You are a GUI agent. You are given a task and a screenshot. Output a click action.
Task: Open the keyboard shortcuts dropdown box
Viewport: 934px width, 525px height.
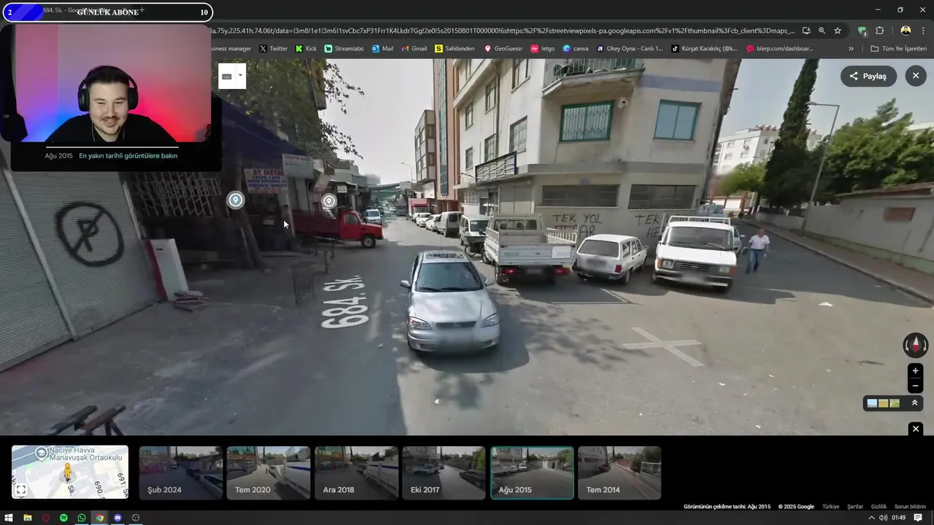(x=232, y=76)
